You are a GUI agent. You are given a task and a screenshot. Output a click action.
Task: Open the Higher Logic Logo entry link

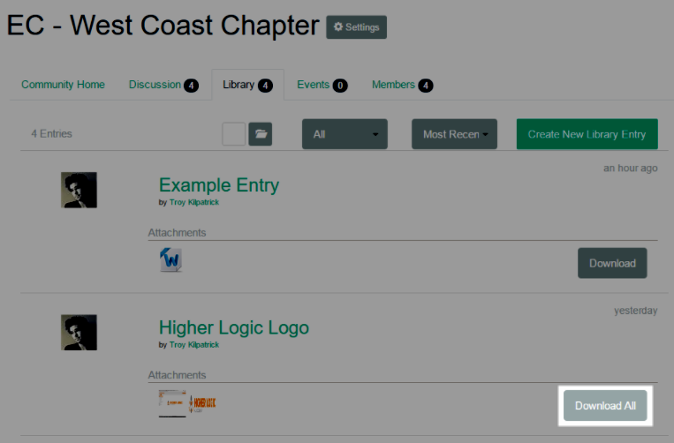[x=233, y=327]
